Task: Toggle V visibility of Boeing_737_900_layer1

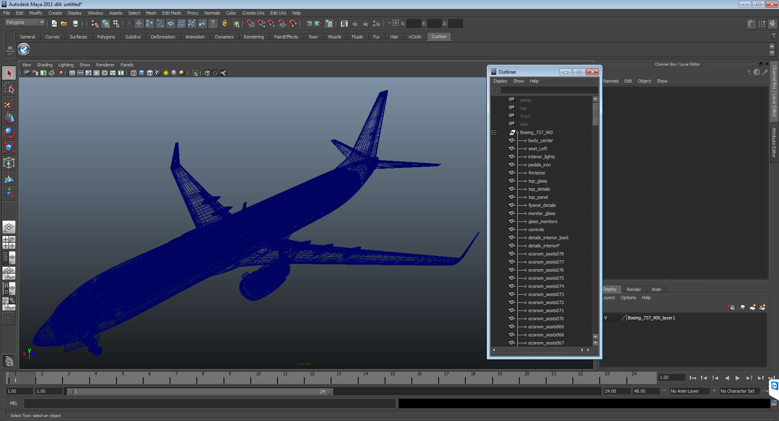Action: click(x=606, y=318)
